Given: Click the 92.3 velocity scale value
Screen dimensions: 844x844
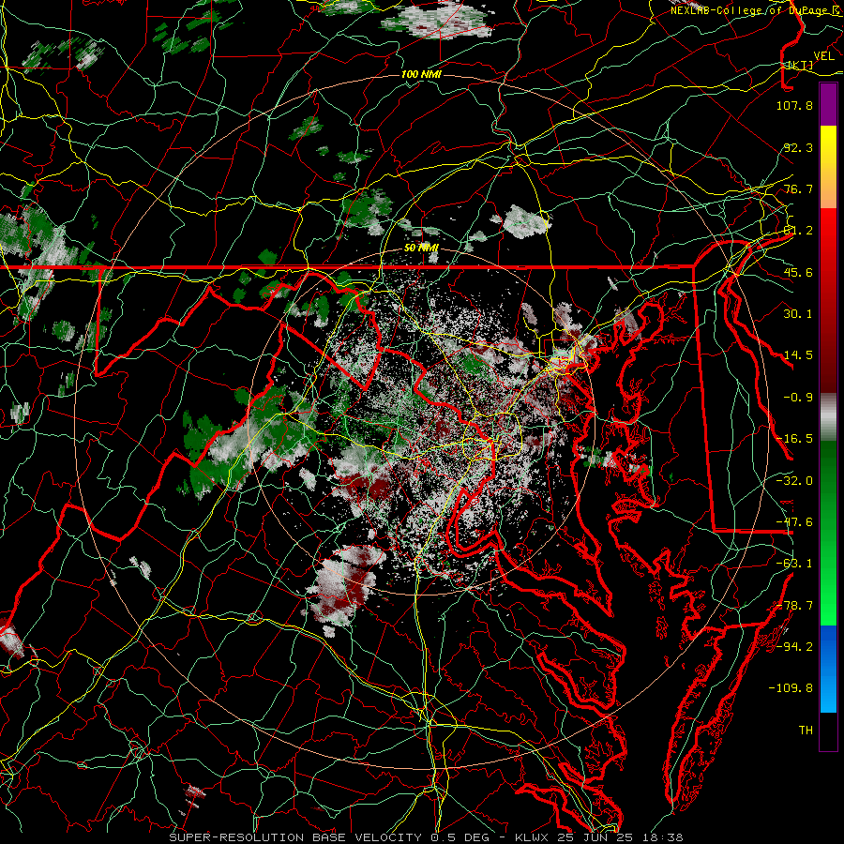Looking at the screenshot, I should click(798, 147).
